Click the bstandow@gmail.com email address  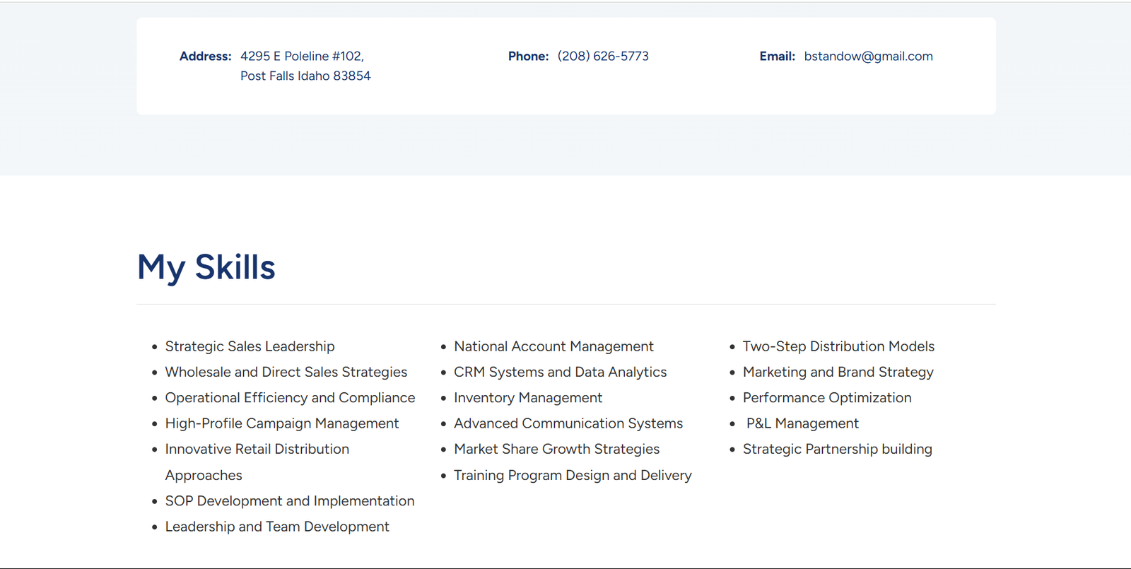click(x=868, y=57)
